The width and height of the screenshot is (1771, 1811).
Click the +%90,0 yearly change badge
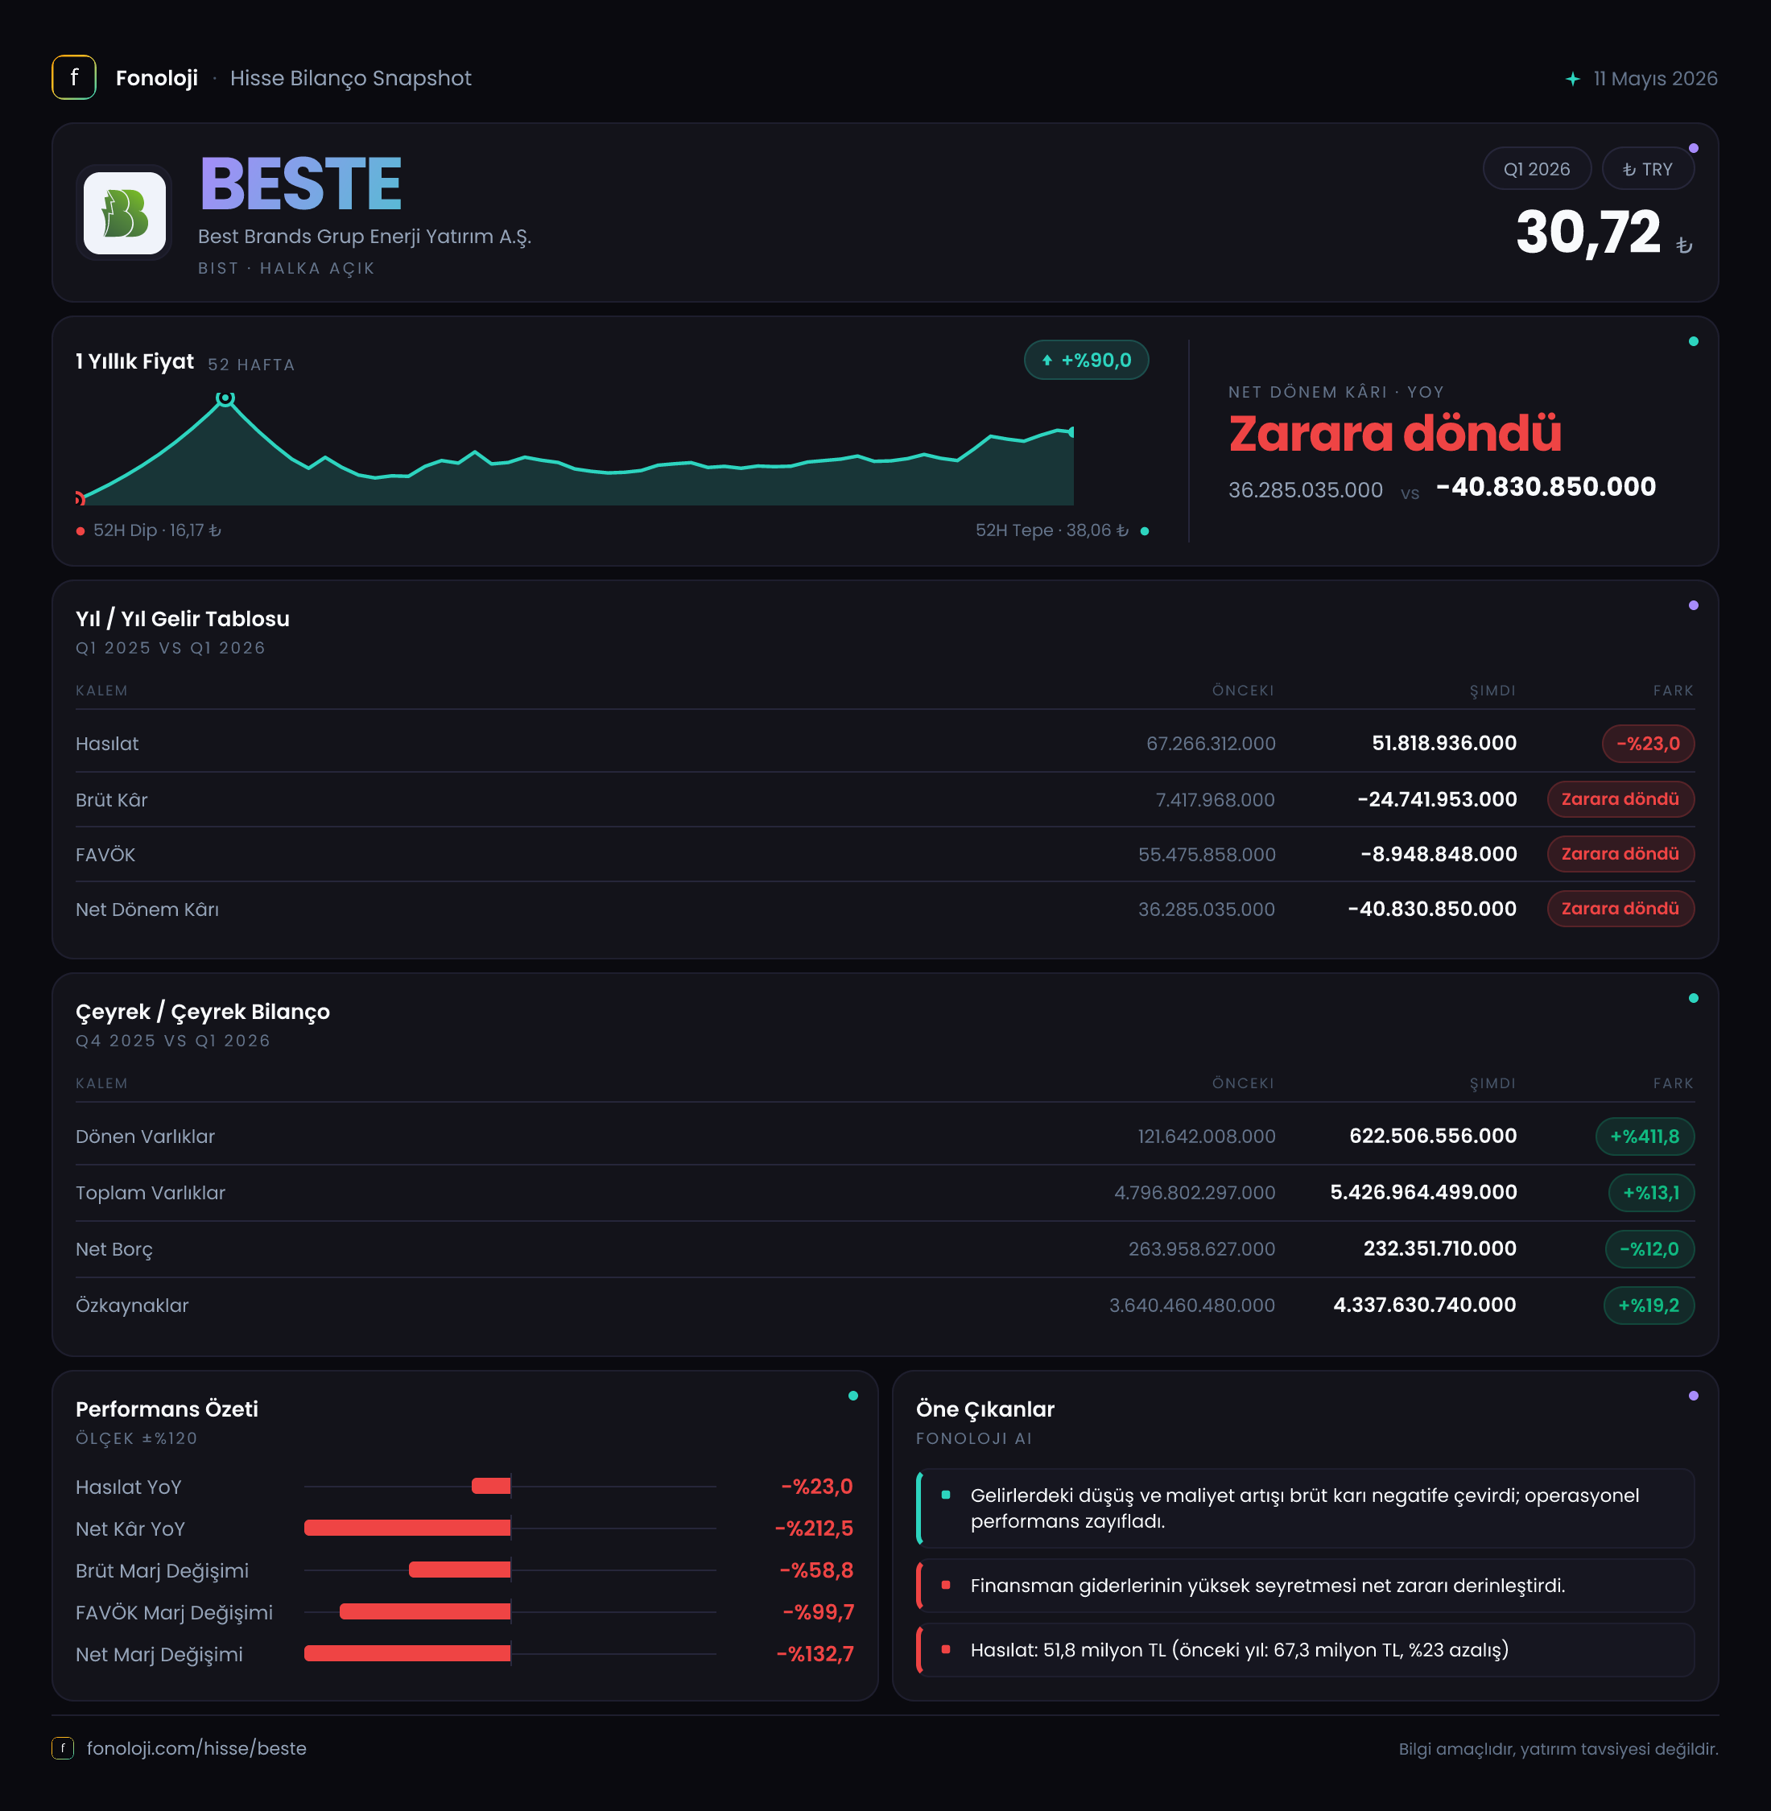click(1087, 360)
